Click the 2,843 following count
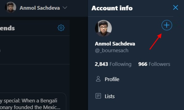Image resolution: width=184 pixels, height=110 pixels. coord(102,64)
